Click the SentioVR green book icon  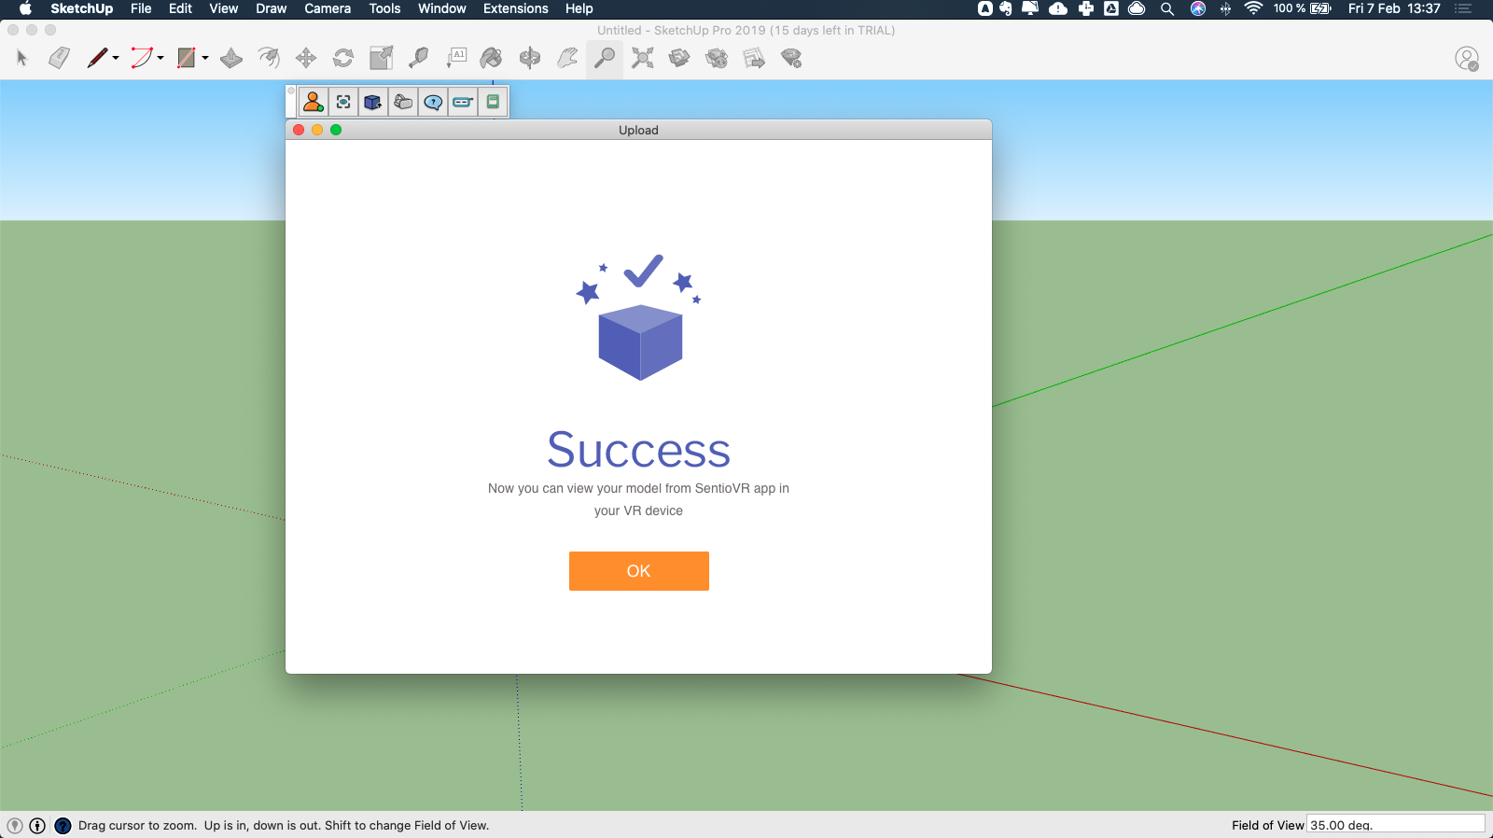click(493, 102)
